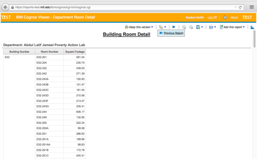Expand the Keep this version dropdown arrow
Image resolution: width=257 pixels, height=160 pixels.
[152, 27]
